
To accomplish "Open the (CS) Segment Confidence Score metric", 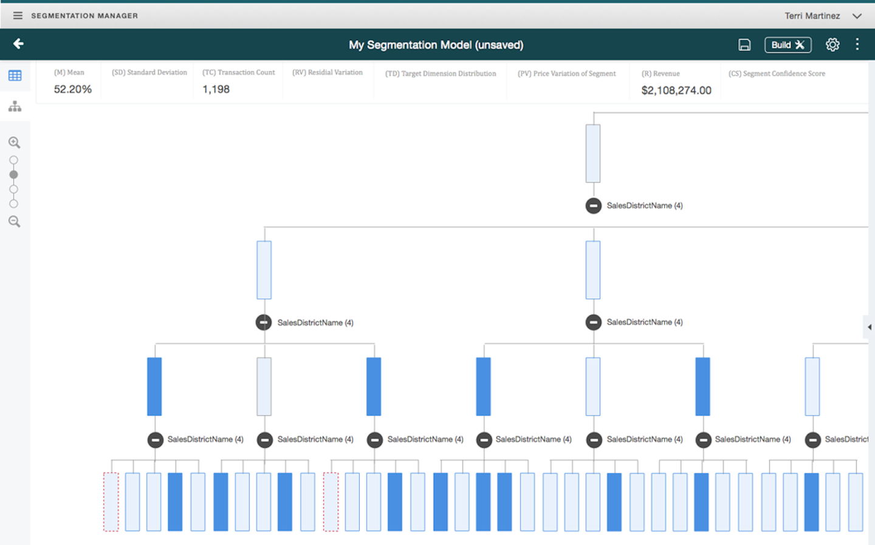I will click(777, 74).
